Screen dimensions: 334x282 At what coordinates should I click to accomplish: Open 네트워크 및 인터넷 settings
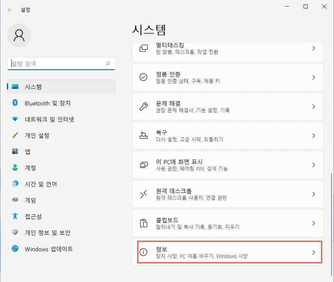pyautogui.click(x=61, y=119)
